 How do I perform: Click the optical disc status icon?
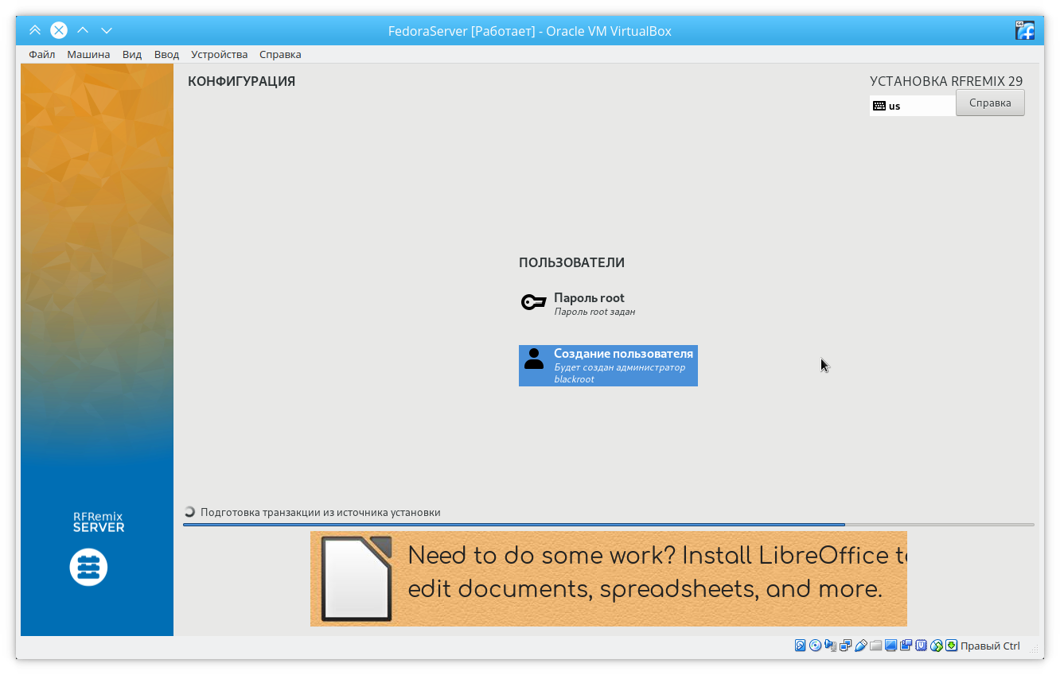(816, 646)
